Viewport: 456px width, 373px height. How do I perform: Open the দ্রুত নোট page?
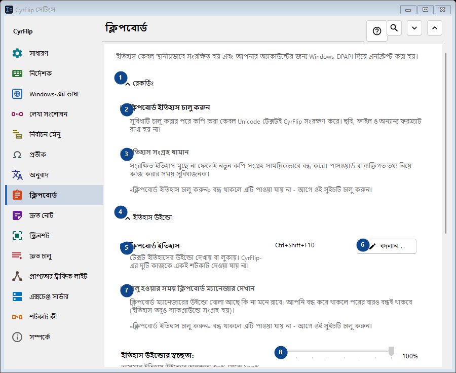[54, 215]
